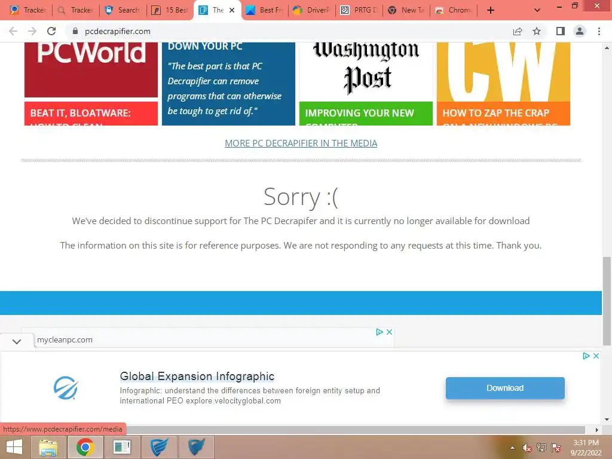
Task: Click the Velocity Global ad logo
Action: tap(66, 388)
